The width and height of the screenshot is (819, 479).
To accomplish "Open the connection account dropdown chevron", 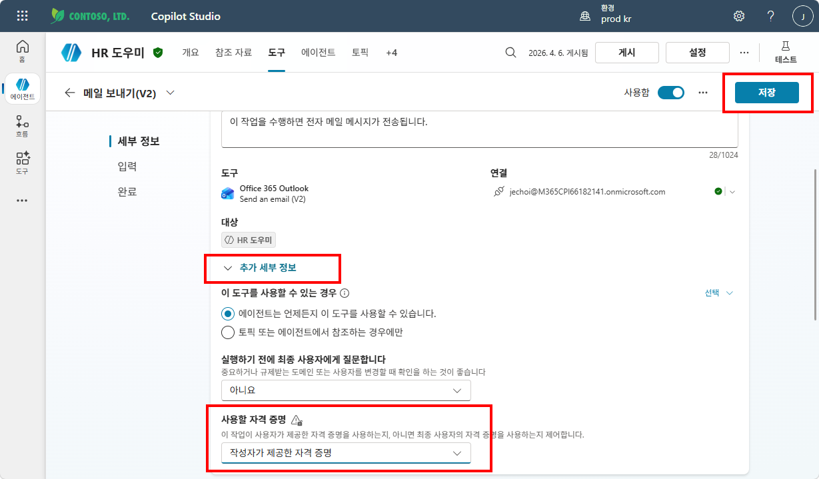I will point(732,192).
